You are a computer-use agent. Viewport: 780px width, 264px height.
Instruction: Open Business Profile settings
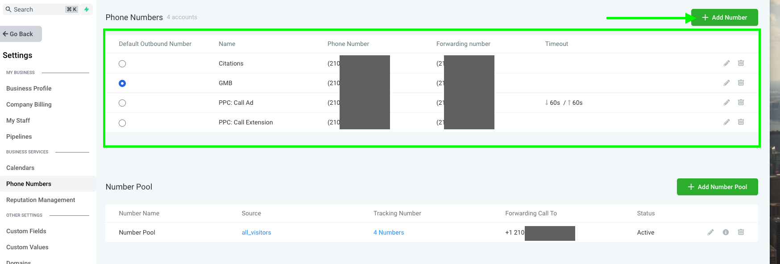pos(29,88)
